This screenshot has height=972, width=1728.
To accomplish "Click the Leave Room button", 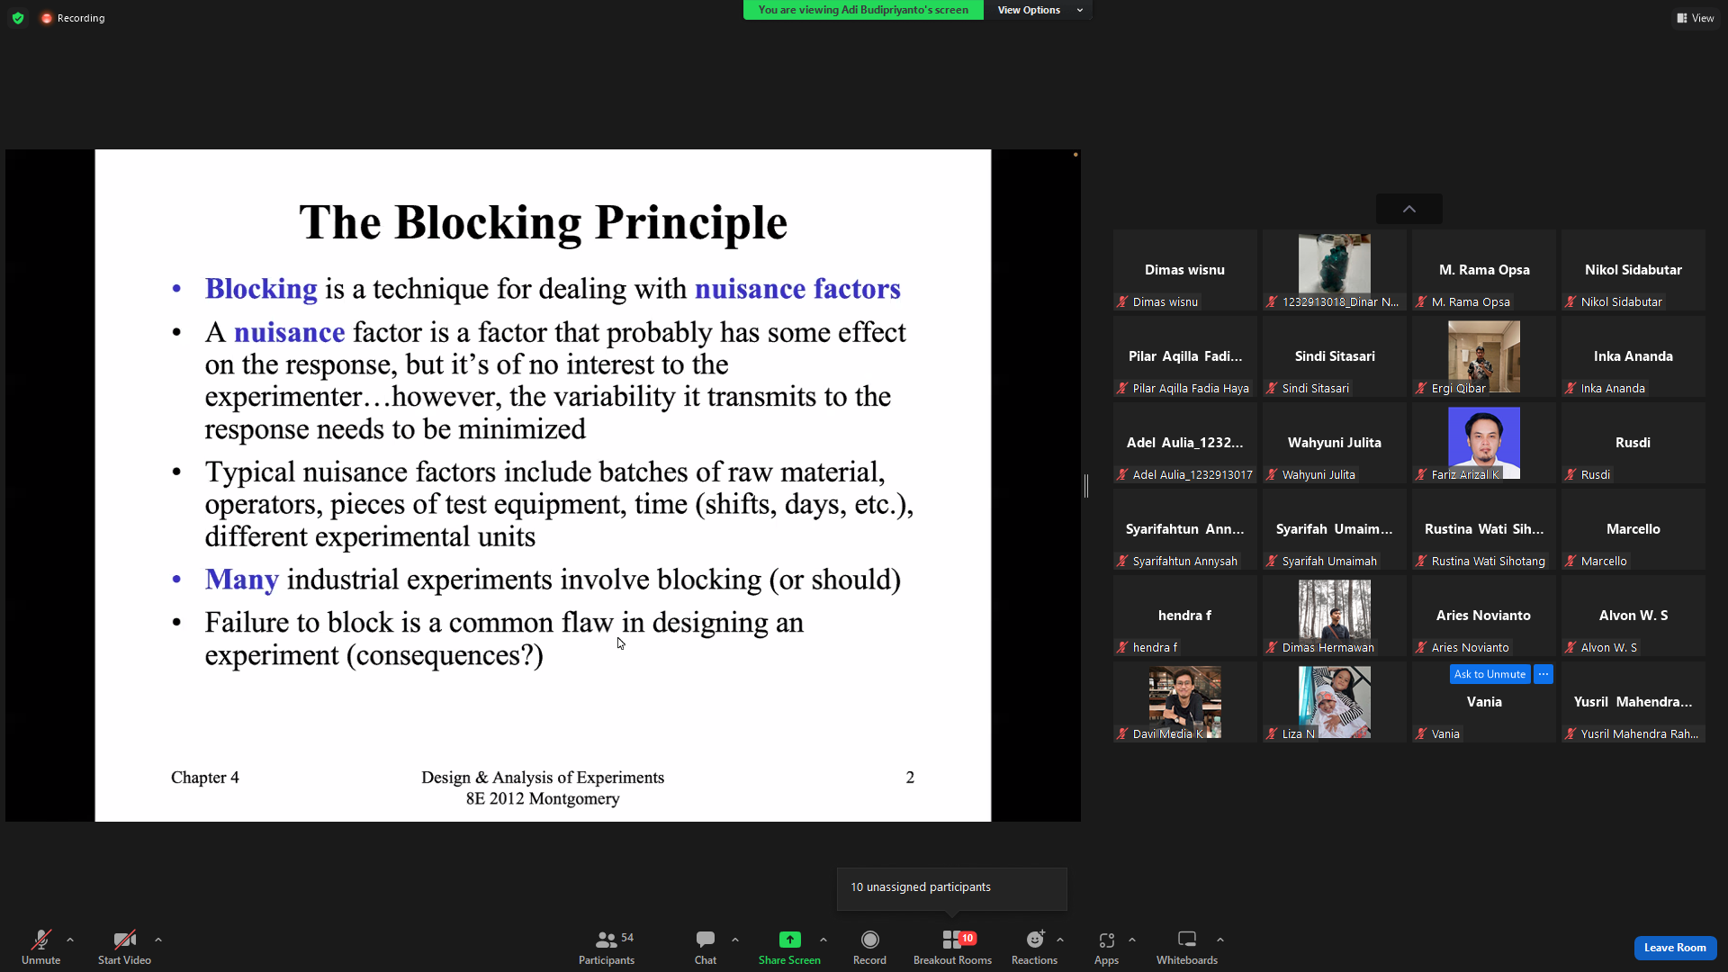I will tap(1675, 948).
